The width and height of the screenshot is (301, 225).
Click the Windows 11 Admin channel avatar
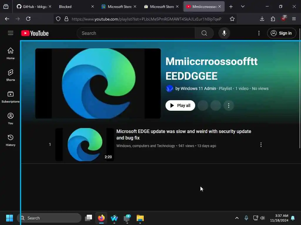170,88
